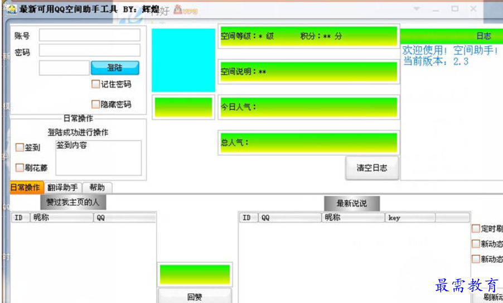Switch to the 翻译助手 tab

tap(62, 187)
